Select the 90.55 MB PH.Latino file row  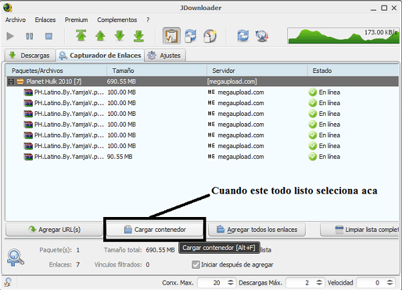202,157
